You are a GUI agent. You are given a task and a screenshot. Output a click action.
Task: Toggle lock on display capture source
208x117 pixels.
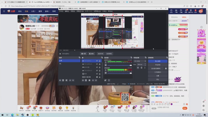[100, 77]
